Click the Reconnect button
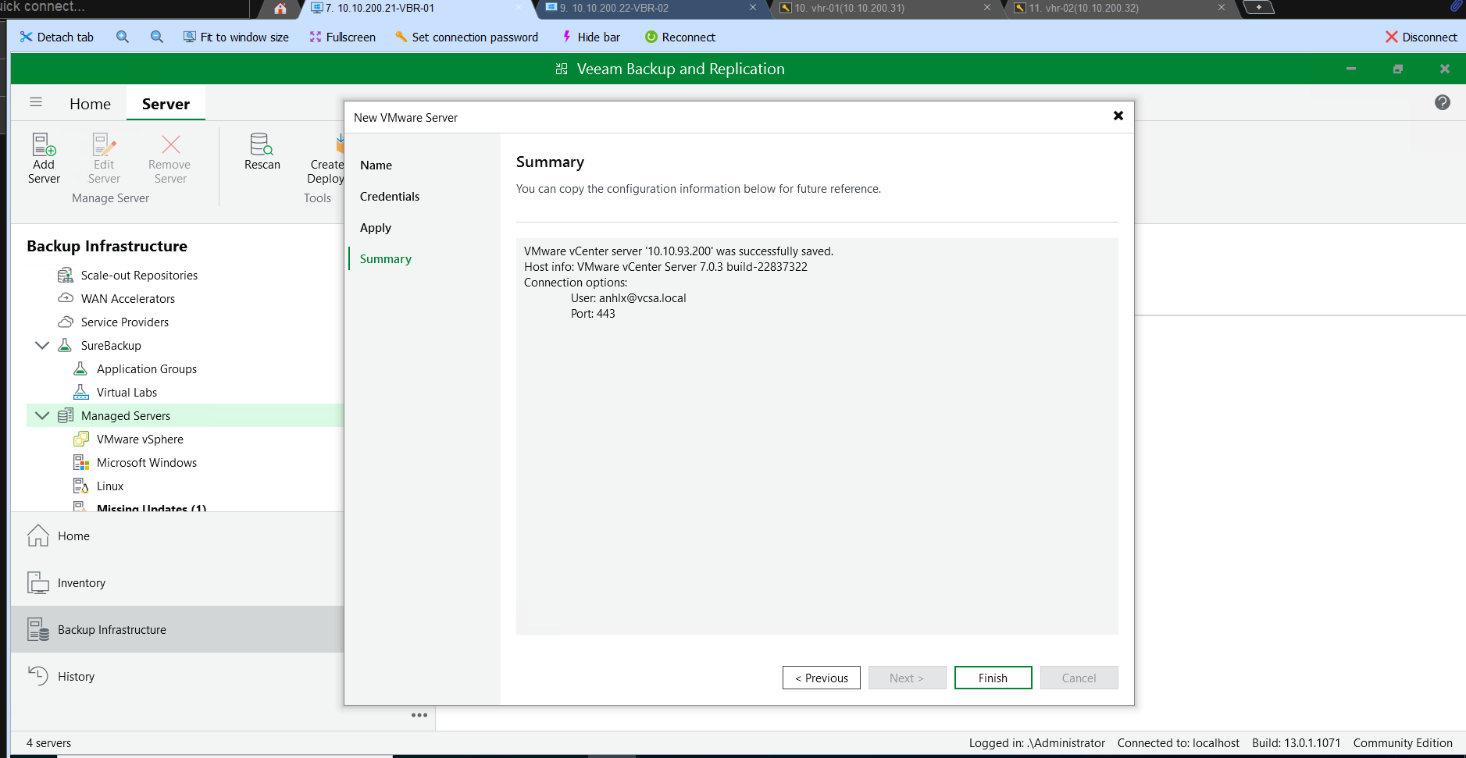This screenshot has width=1466, height=758. (679, 37)
